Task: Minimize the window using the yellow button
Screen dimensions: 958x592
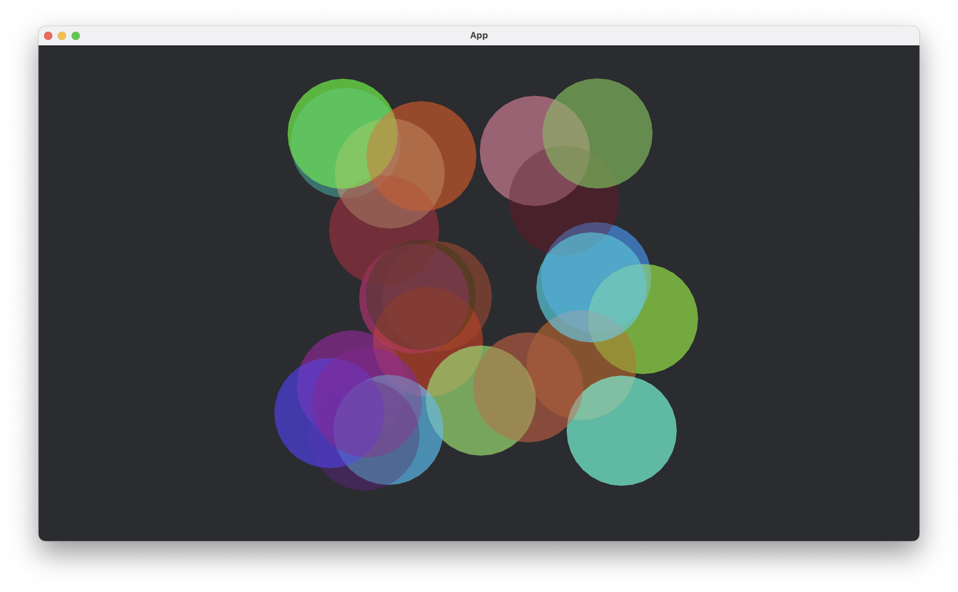Action: point(62,36)
